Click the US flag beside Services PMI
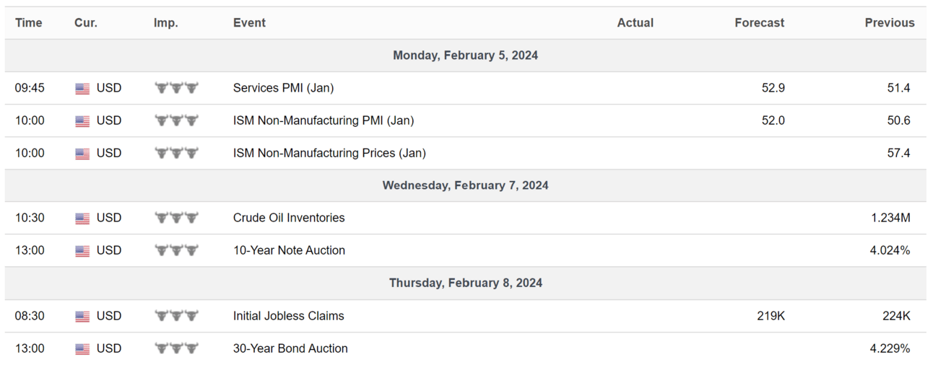The height and width of the screenshot is (375, 933). click(82, 89)
